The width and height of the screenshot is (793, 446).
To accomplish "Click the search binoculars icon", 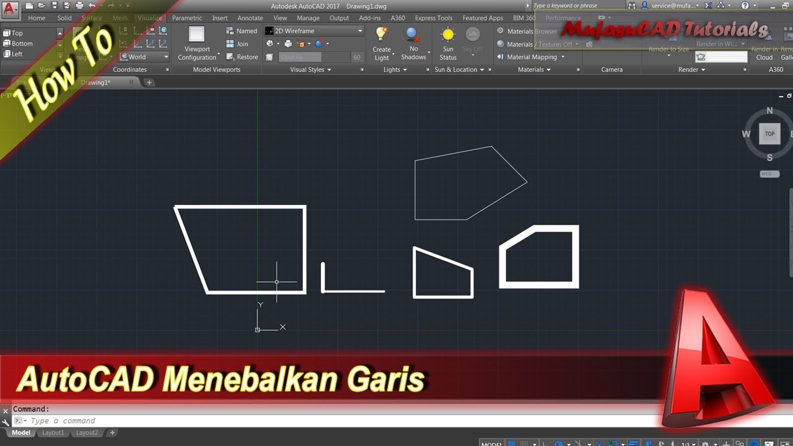I will click(631, 6).
